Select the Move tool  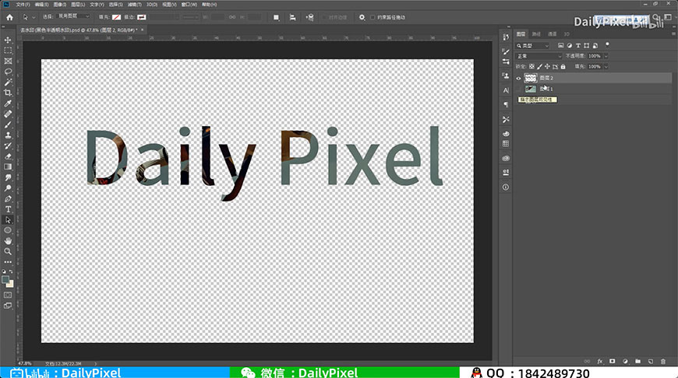(x=8, y=40)
